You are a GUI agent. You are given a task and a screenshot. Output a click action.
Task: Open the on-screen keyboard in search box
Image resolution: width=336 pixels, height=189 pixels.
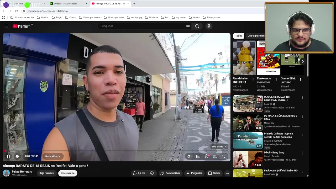(188, 26)
